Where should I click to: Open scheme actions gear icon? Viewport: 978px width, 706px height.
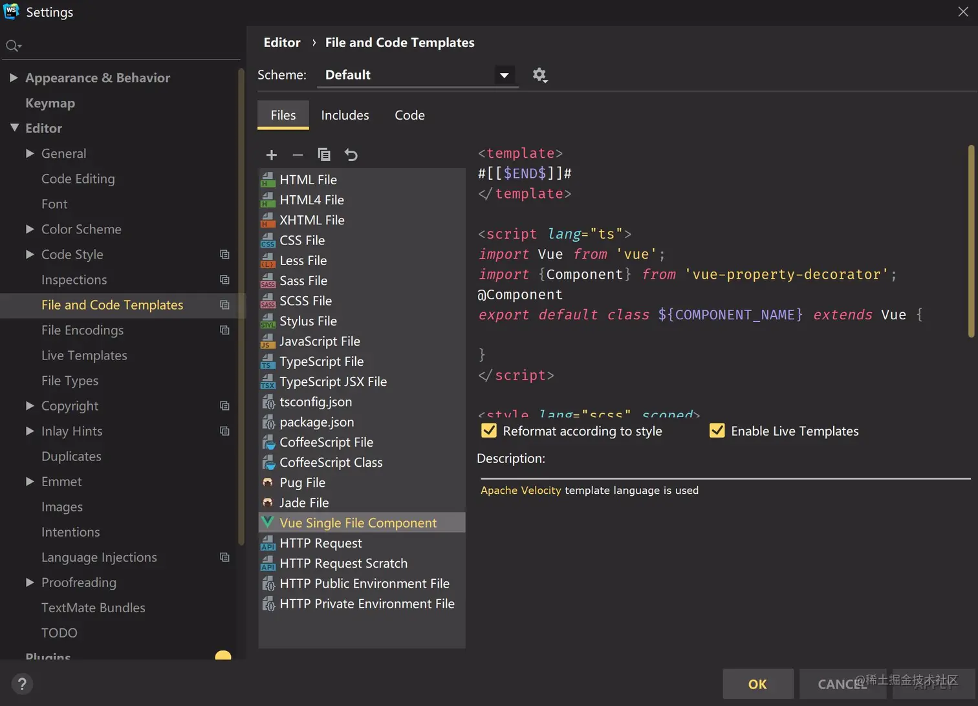click(539, 75)
